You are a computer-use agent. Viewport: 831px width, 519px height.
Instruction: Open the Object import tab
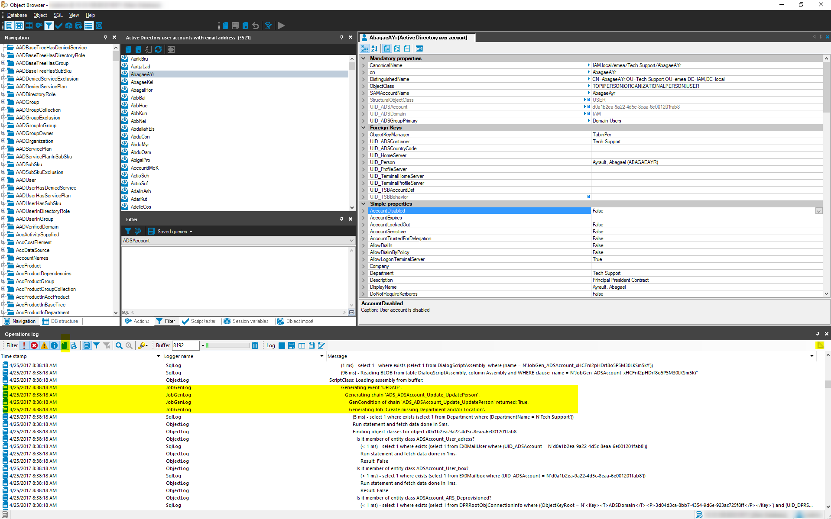[x=295, y=321]
